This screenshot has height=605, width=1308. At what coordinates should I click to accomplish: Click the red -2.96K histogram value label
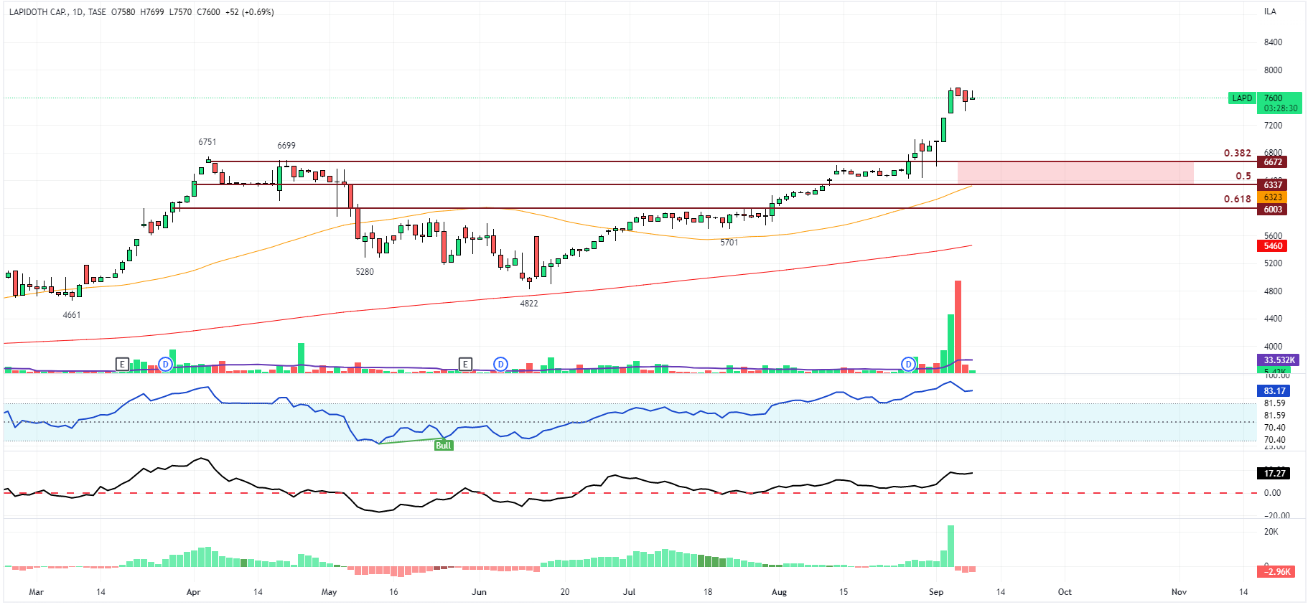click(1276, 572)
